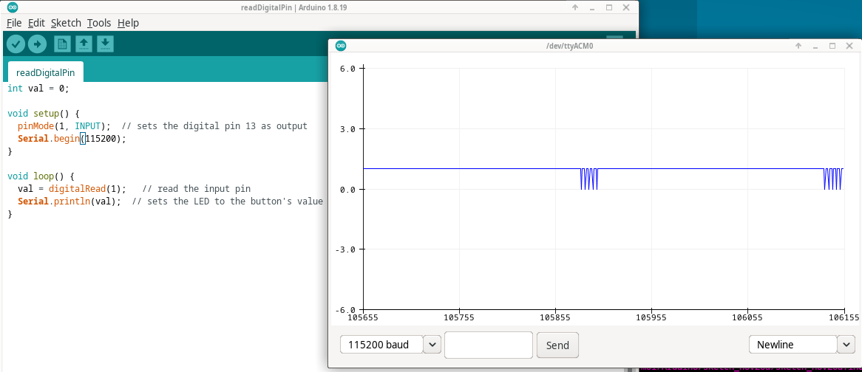Maximize the Arduino IDE window

pyautogui.click(x=609, y=7)
